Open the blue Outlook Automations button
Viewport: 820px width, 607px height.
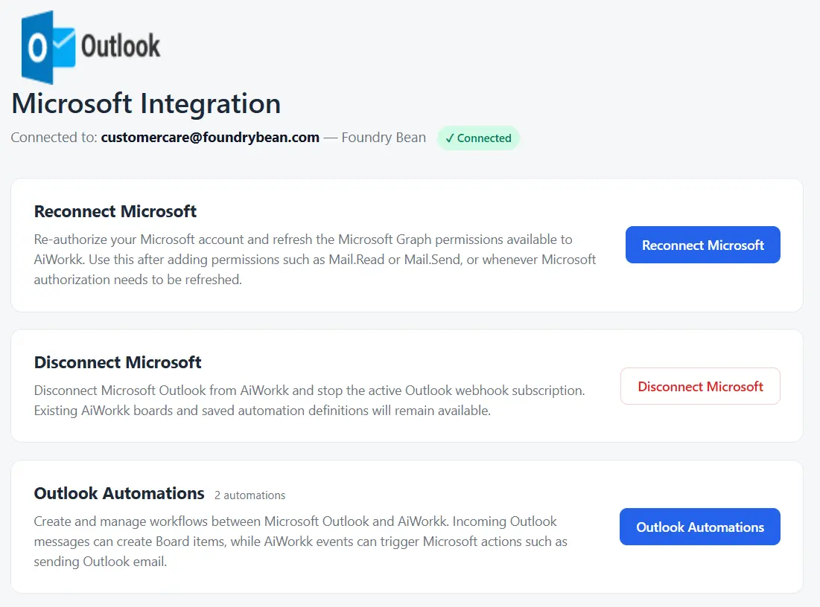(700, 527)
